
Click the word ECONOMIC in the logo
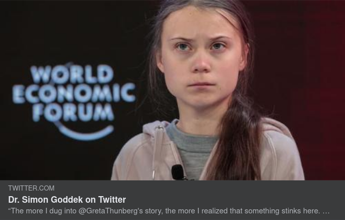pyautogui.click(x=74, y=93)
